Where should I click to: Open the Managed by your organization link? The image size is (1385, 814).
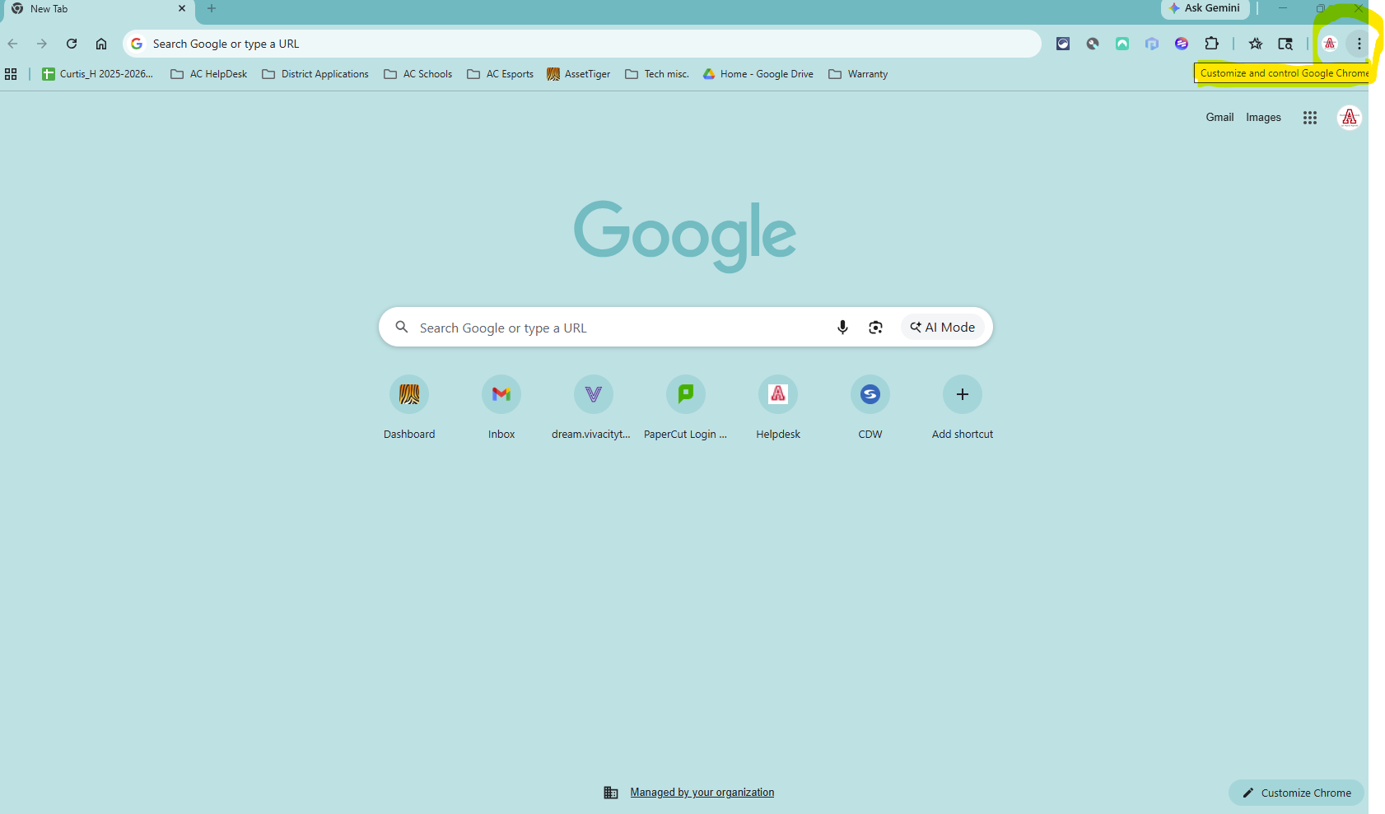702,793
